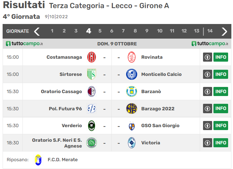The image size is (233, 169).
Task: Click the Rovinata team crest
Action: pyautogui.click(x=132, y=57)
